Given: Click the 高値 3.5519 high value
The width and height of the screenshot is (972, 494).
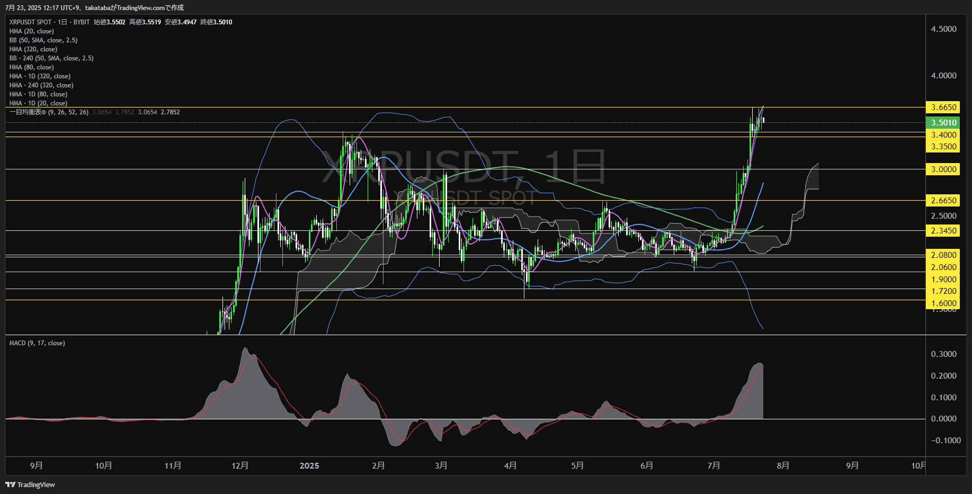Looking at the screenshot, I should [145, 22].
